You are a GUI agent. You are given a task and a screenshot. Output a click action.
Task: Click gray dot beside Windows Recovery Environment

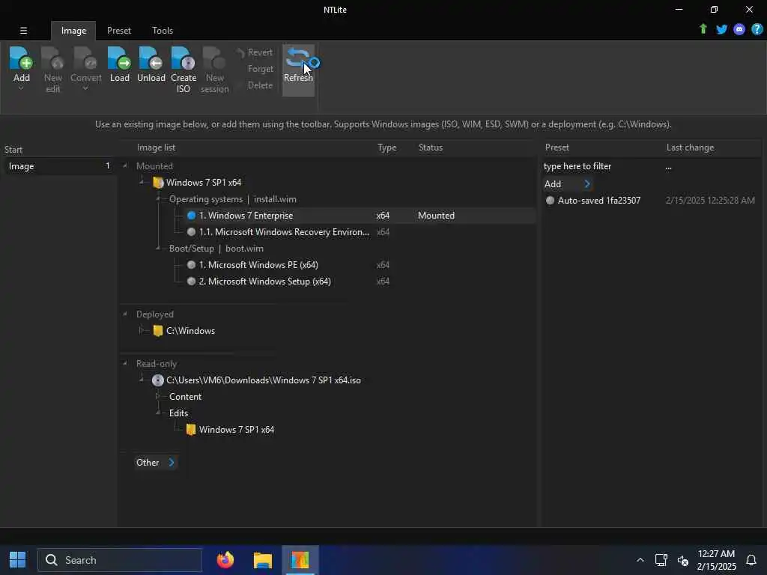191,232
